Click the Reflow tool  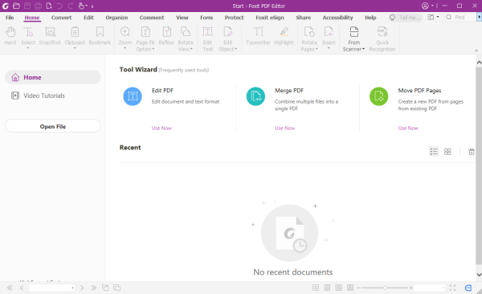coord(166,36)
